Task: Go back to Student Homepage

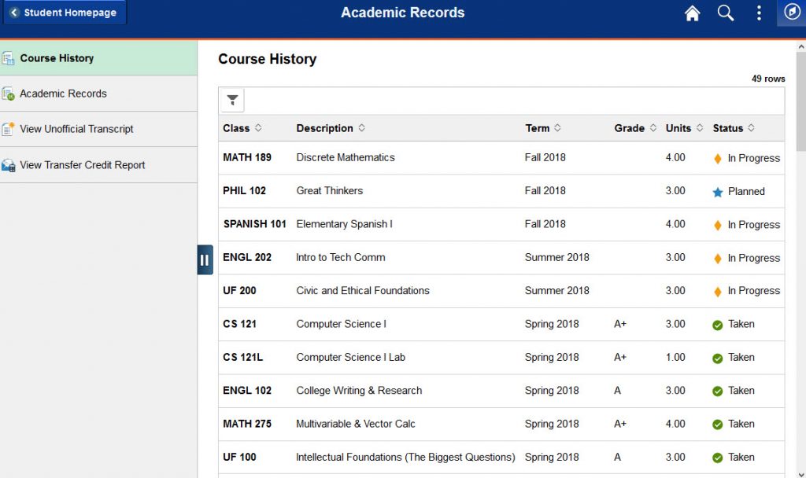Action: coord(65,13)
